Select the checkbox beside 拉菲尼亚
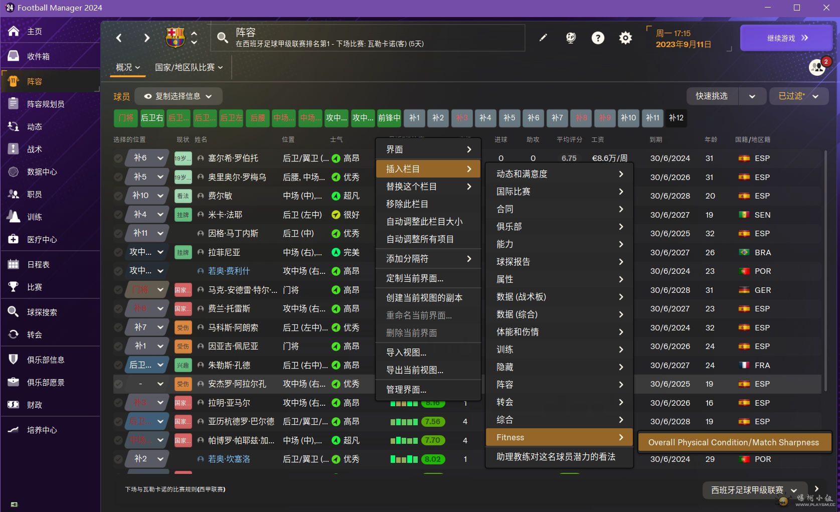 pos(118,253)
